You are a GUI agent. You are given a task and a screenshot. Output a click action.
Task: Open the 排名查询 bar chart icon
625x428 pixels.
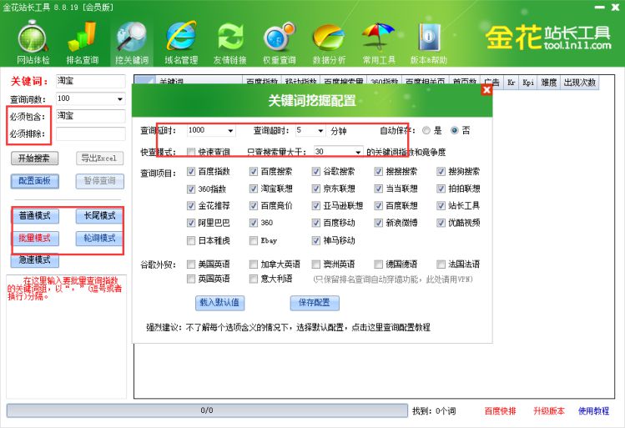tap(82, 43)
